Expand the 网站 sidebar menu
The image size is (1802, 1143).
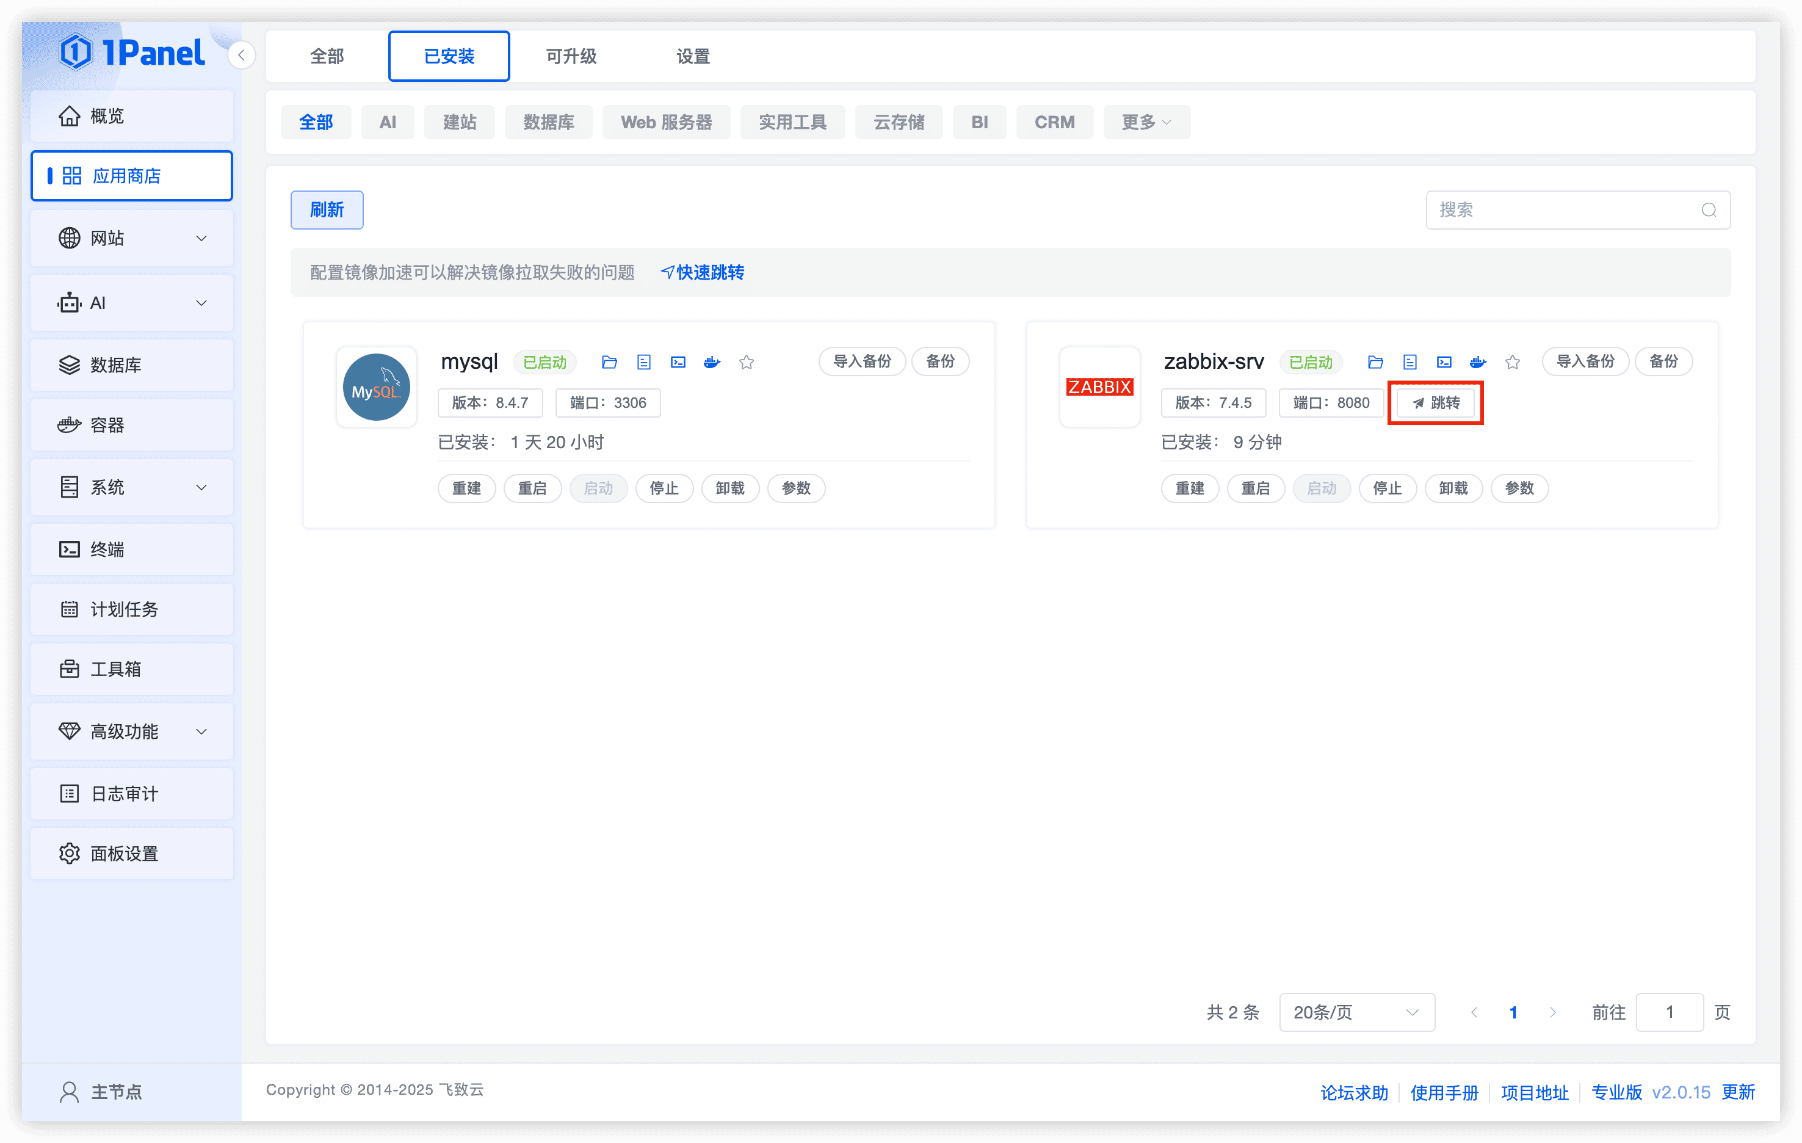[x=132, y=238]
